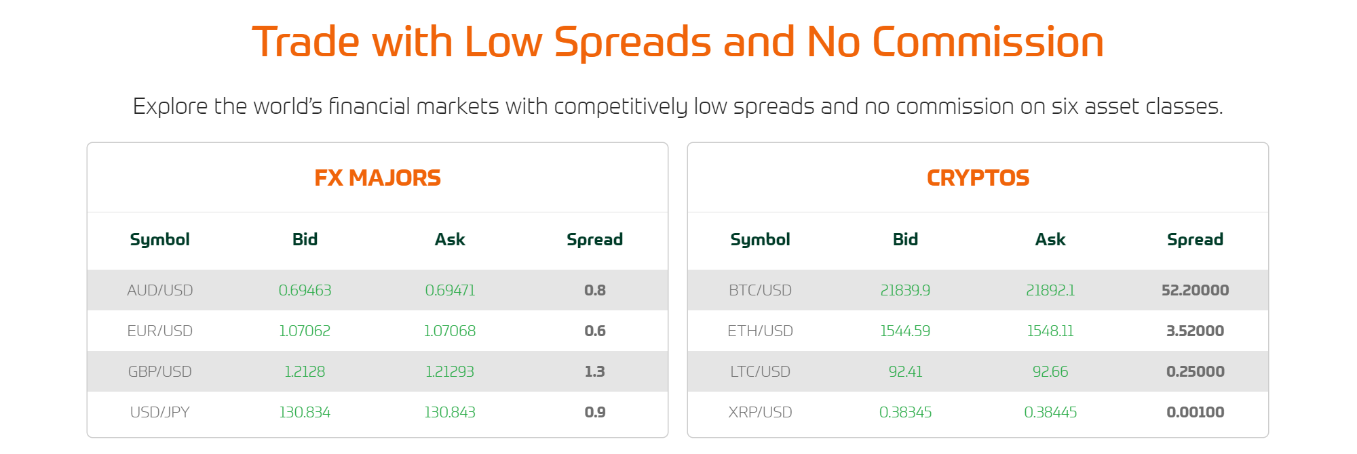Viewport: 1357px width, 454px height.
Task: Select the EUR/USD symbol
Action: (160, 331)
